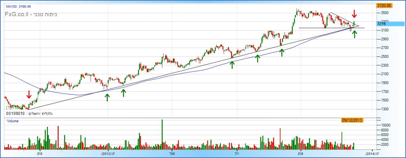Click the red down arrow above the triangle apex
Screen dimensions: 406x158
coord(354,14)
